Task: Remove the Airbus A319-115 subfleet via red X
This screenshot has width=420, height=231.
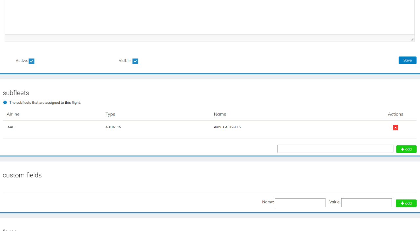Action: tap(395, 128)
